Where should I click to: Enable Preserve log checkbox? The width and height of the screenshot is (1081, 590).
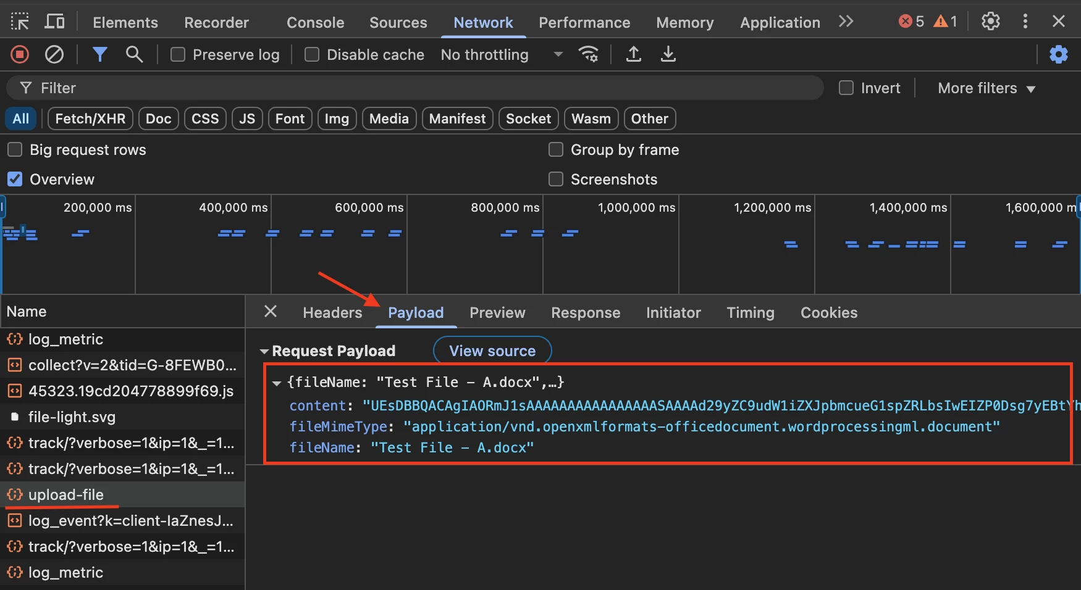(178, 55)
